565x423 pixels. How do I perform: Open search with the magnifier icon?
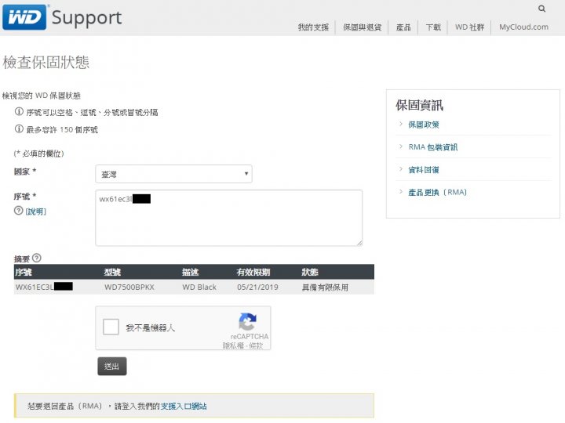541,9
